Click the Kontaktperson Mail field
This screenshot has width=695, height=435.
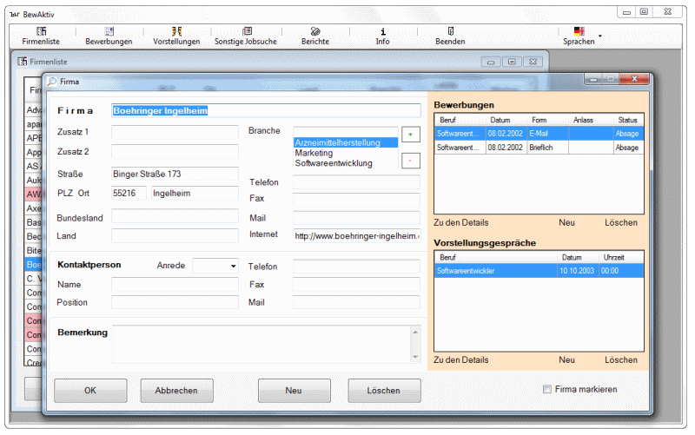(356, 302)
